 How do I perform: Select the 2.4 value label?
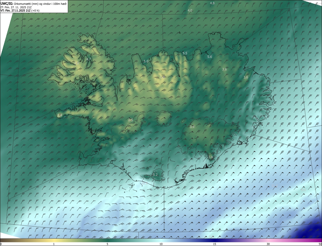[x=59, y=115]
